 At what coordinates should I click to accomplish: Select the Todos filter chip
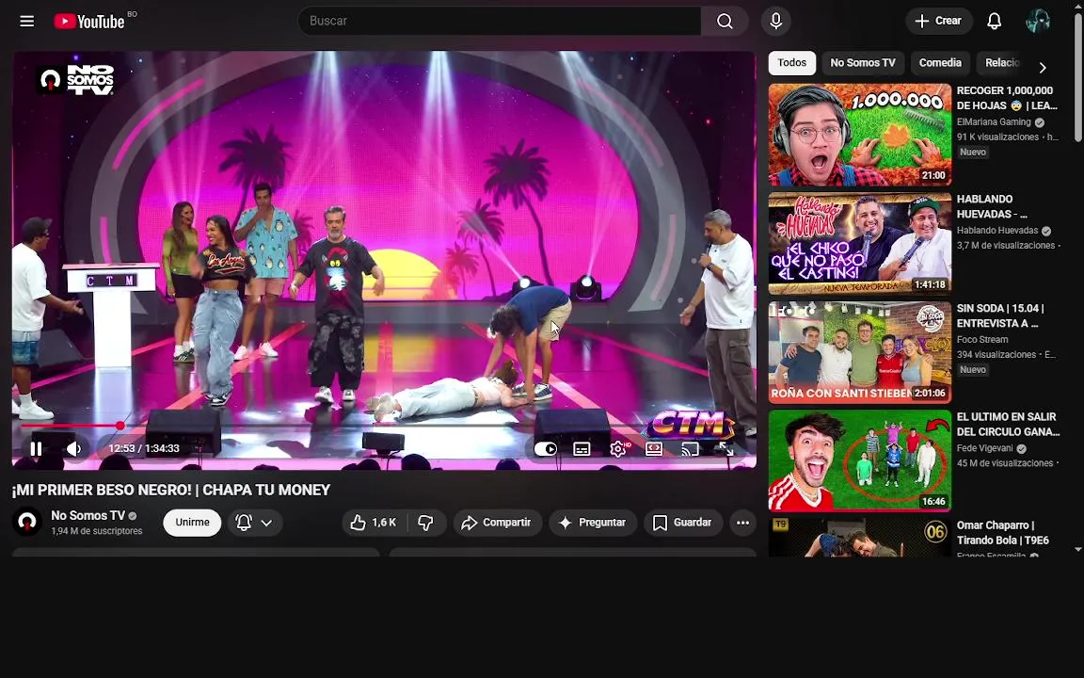[791, 63]
